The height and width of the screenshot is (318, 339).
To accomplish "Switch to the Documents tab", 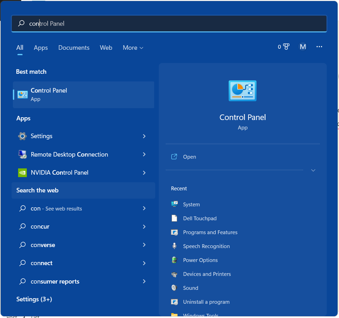I will pos(74,48).
